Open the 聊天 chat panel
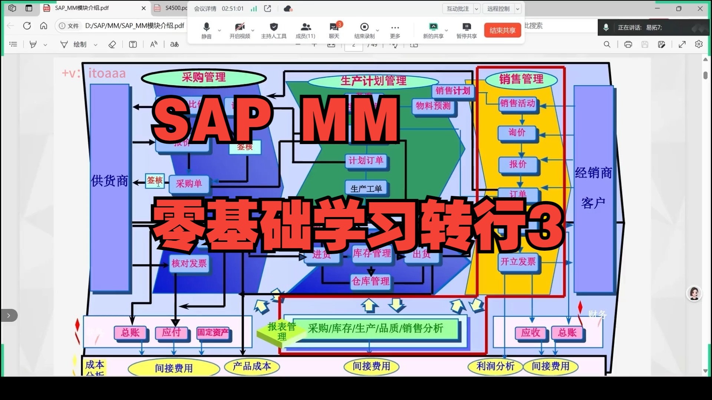Screen dimensions: 712x400 (x=334, y=30)
